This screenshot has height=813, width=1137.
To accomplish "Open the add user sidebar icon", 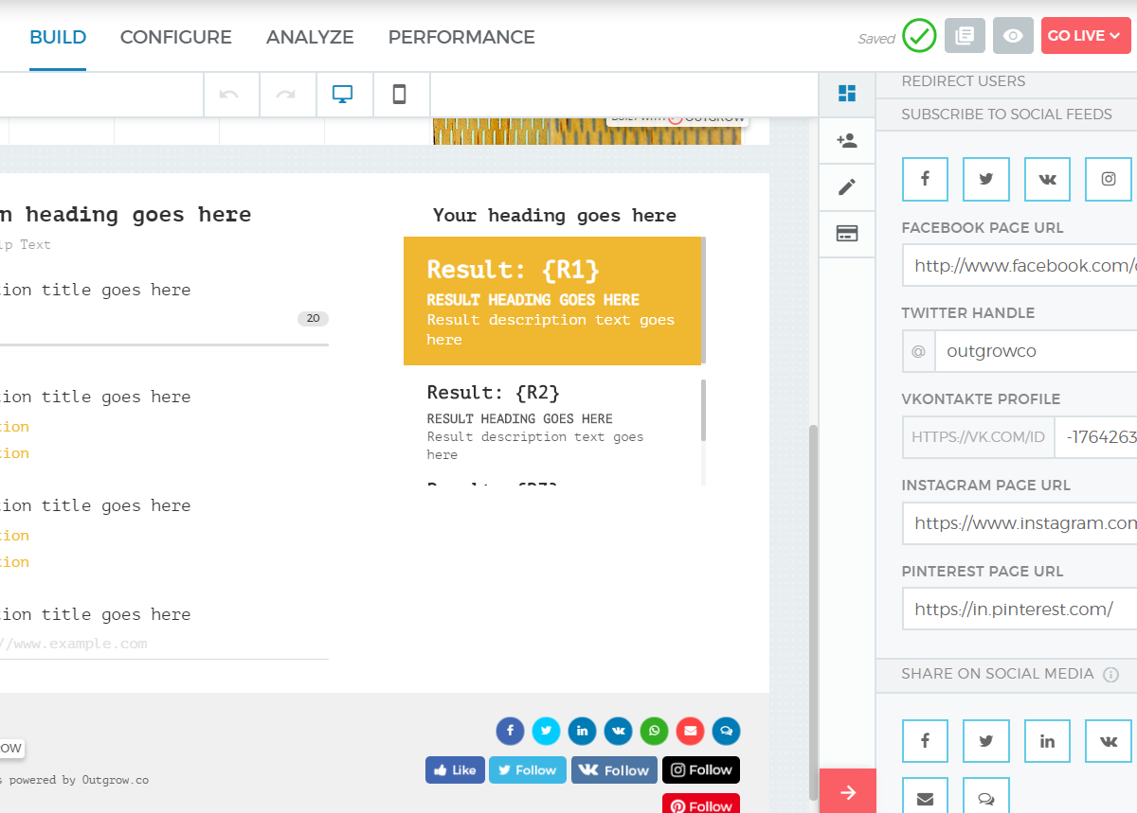I will pyautogui.click(x=847, y=140).
